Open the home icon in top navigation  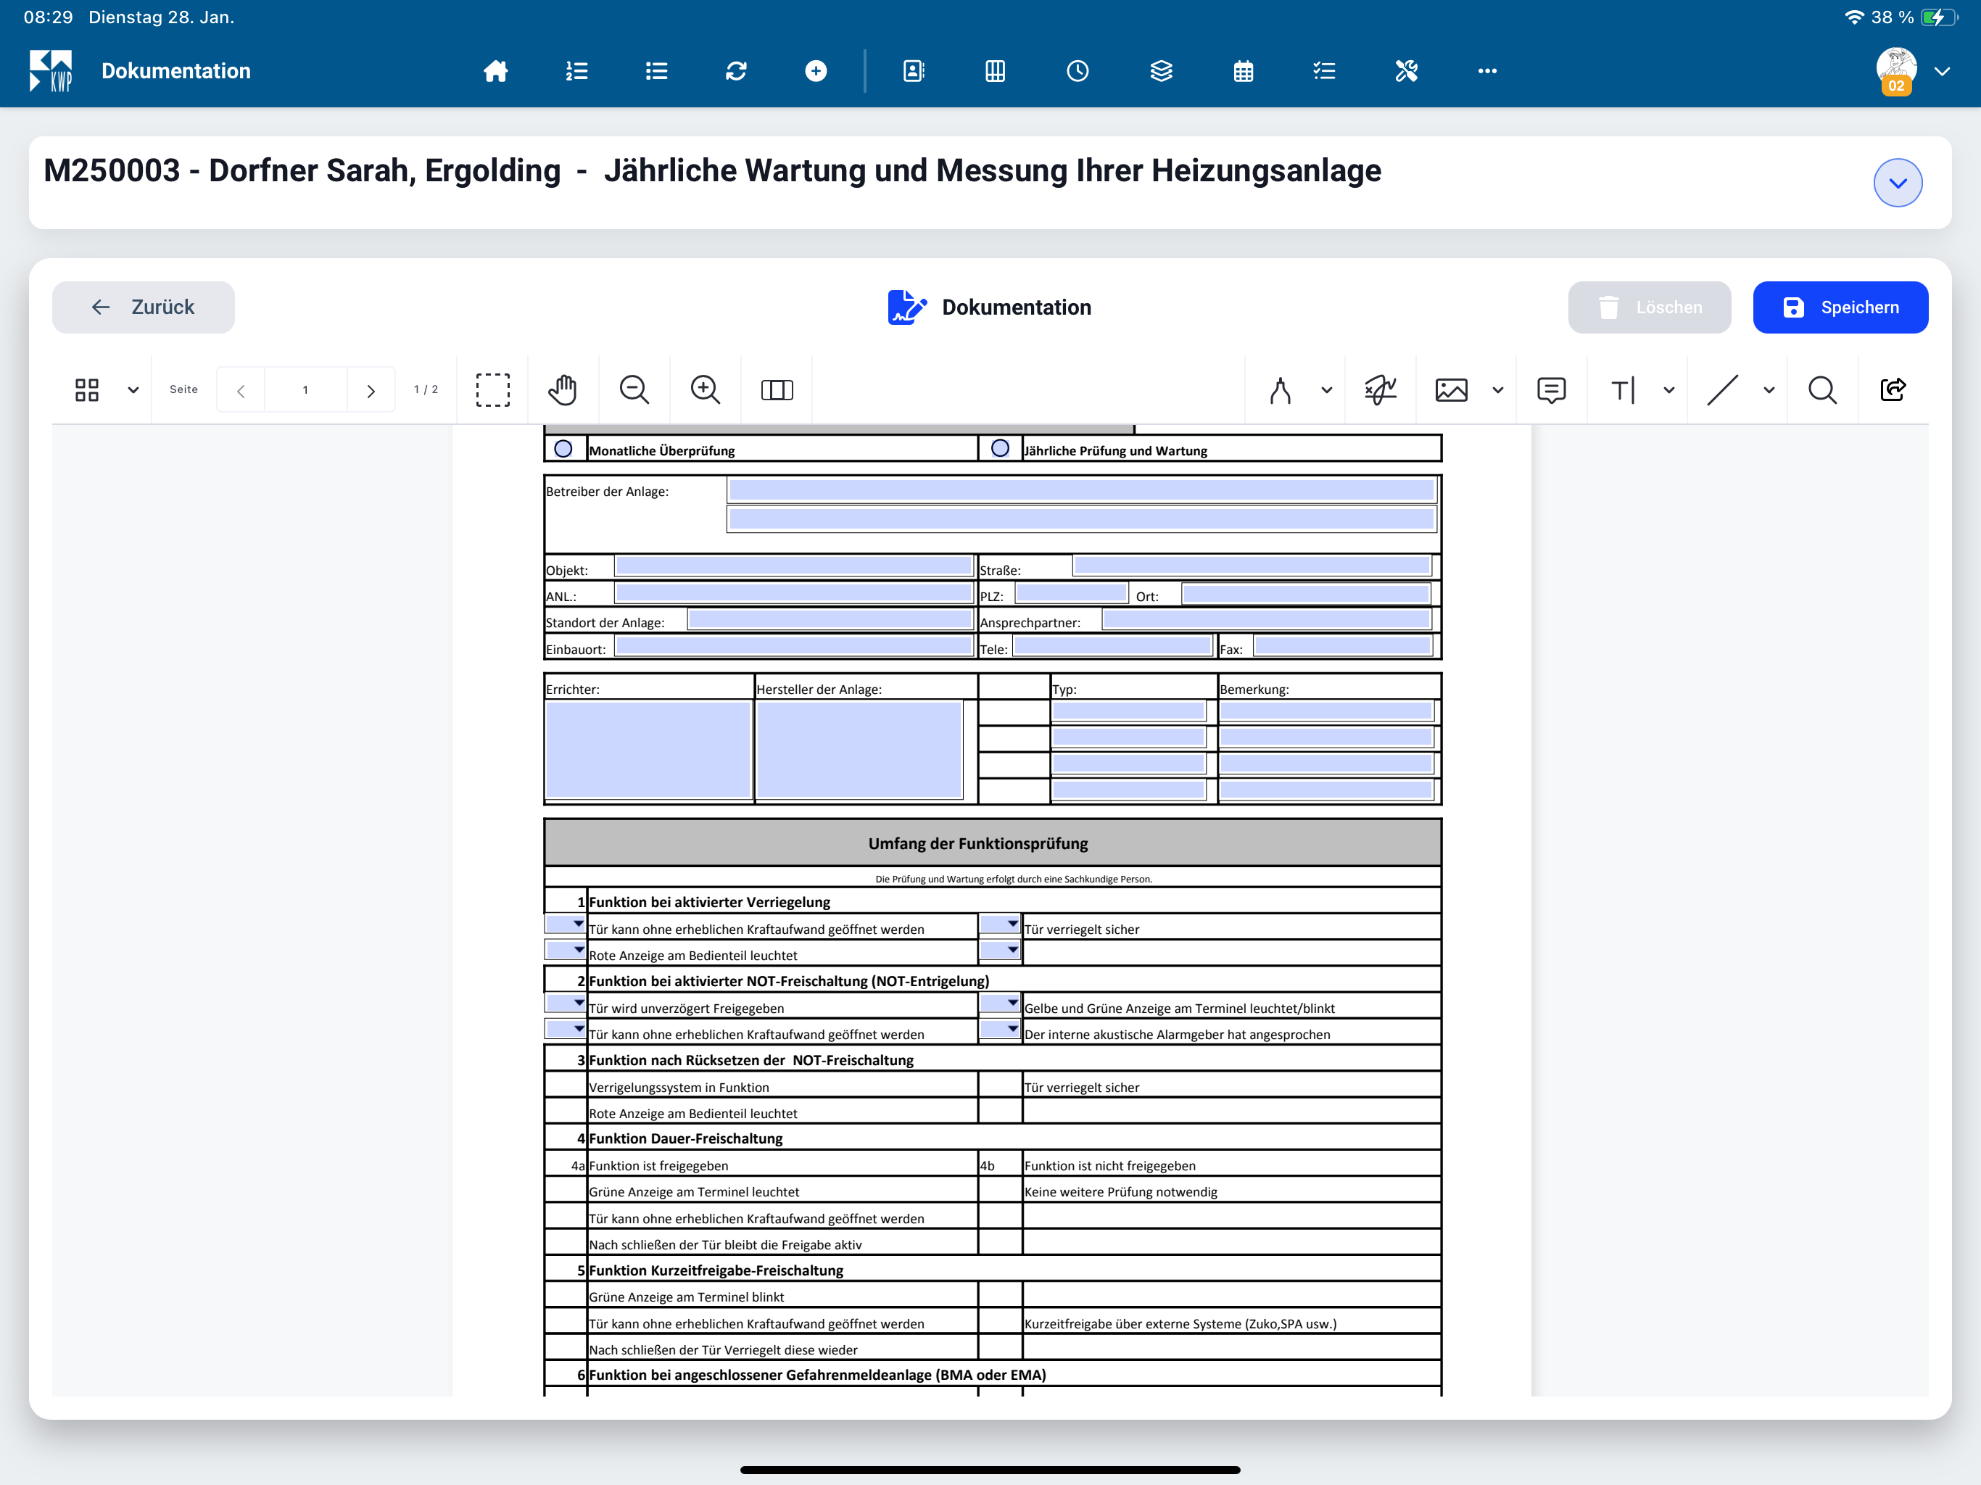tap(495, 71)
